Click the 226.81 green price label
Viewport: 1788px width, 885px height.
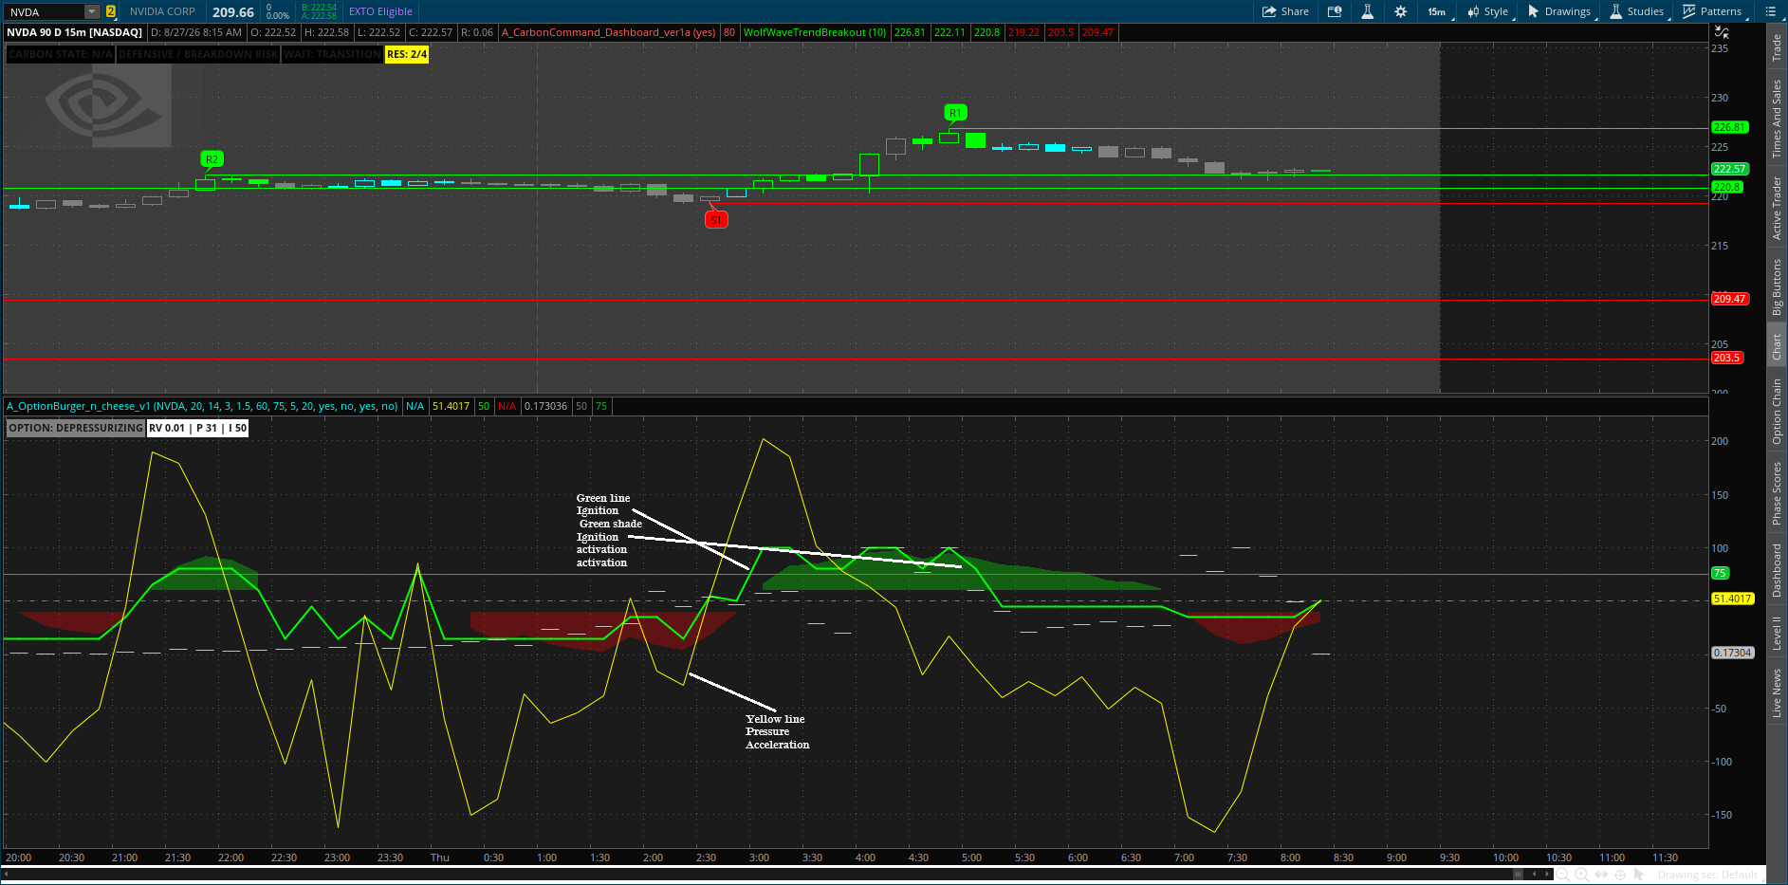pyautogui.click(x=1729, y=127)
